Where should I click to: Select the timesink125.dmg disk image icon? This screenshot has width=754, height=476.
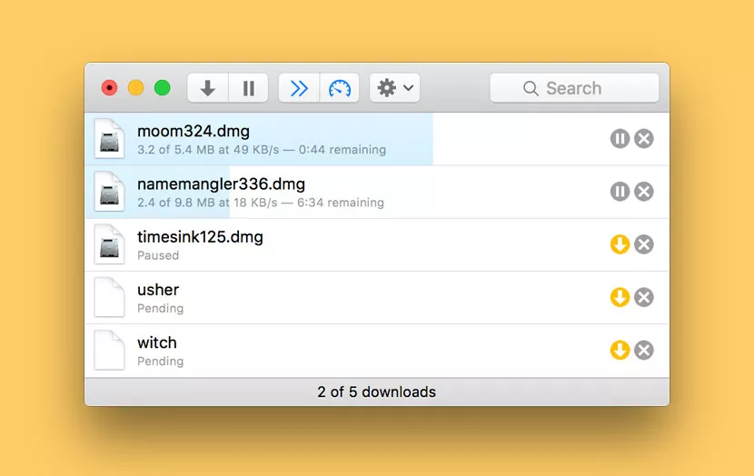click(x=109, y=244)
